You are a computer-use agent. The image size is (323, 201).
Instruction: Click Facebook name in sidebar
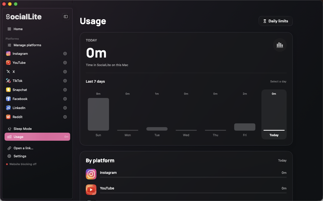20,99
